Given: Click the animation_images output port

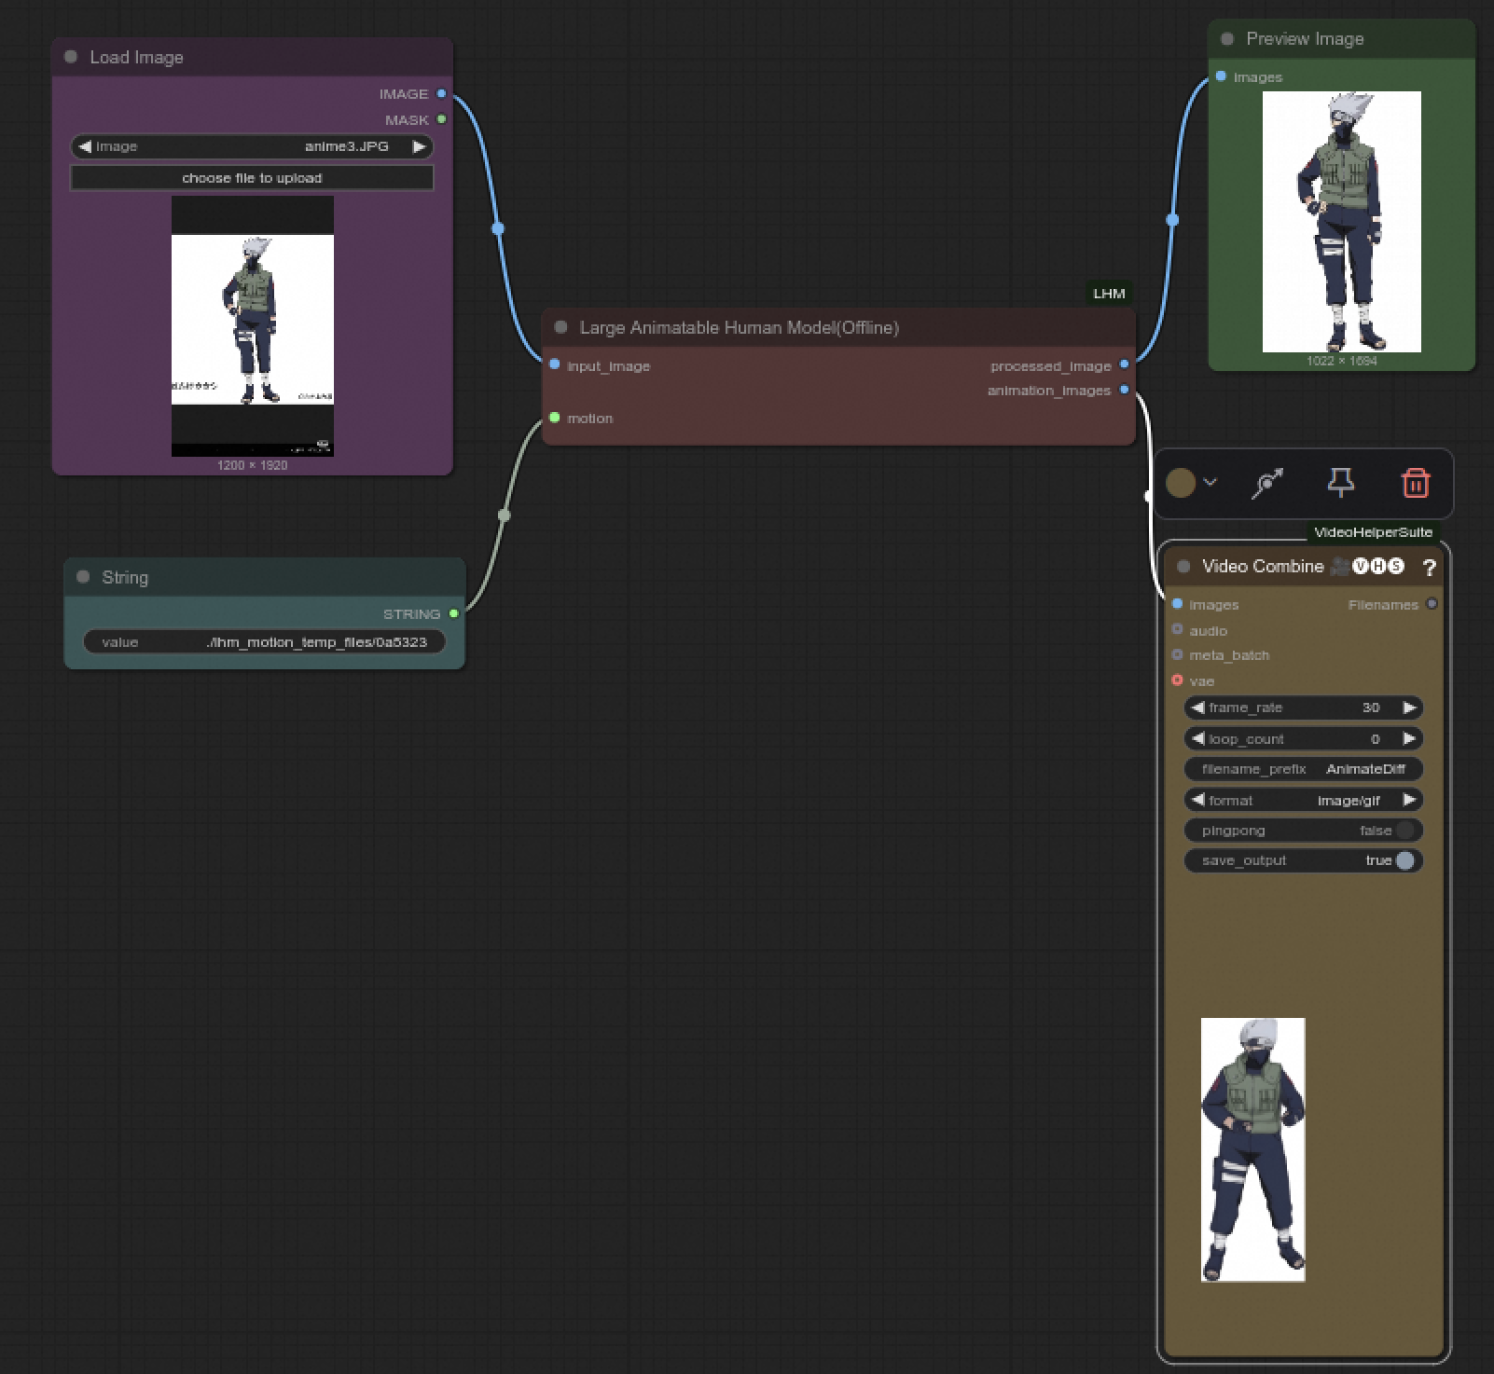Looking at the screenshot, I should [1124, 390].
